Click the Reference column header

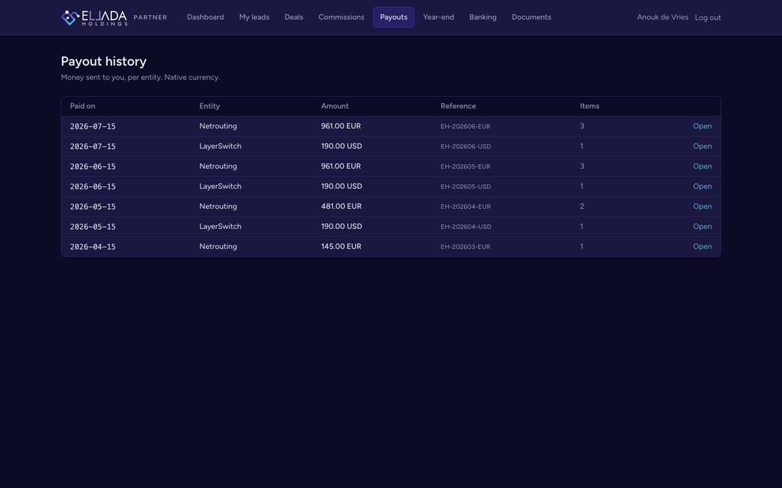coord(458,106)
